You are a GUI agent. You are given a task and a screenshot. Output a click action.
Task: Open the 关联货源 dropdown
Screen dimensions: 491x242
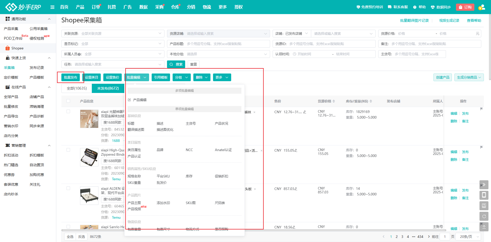pyautogui.click(x=113, y=34)
